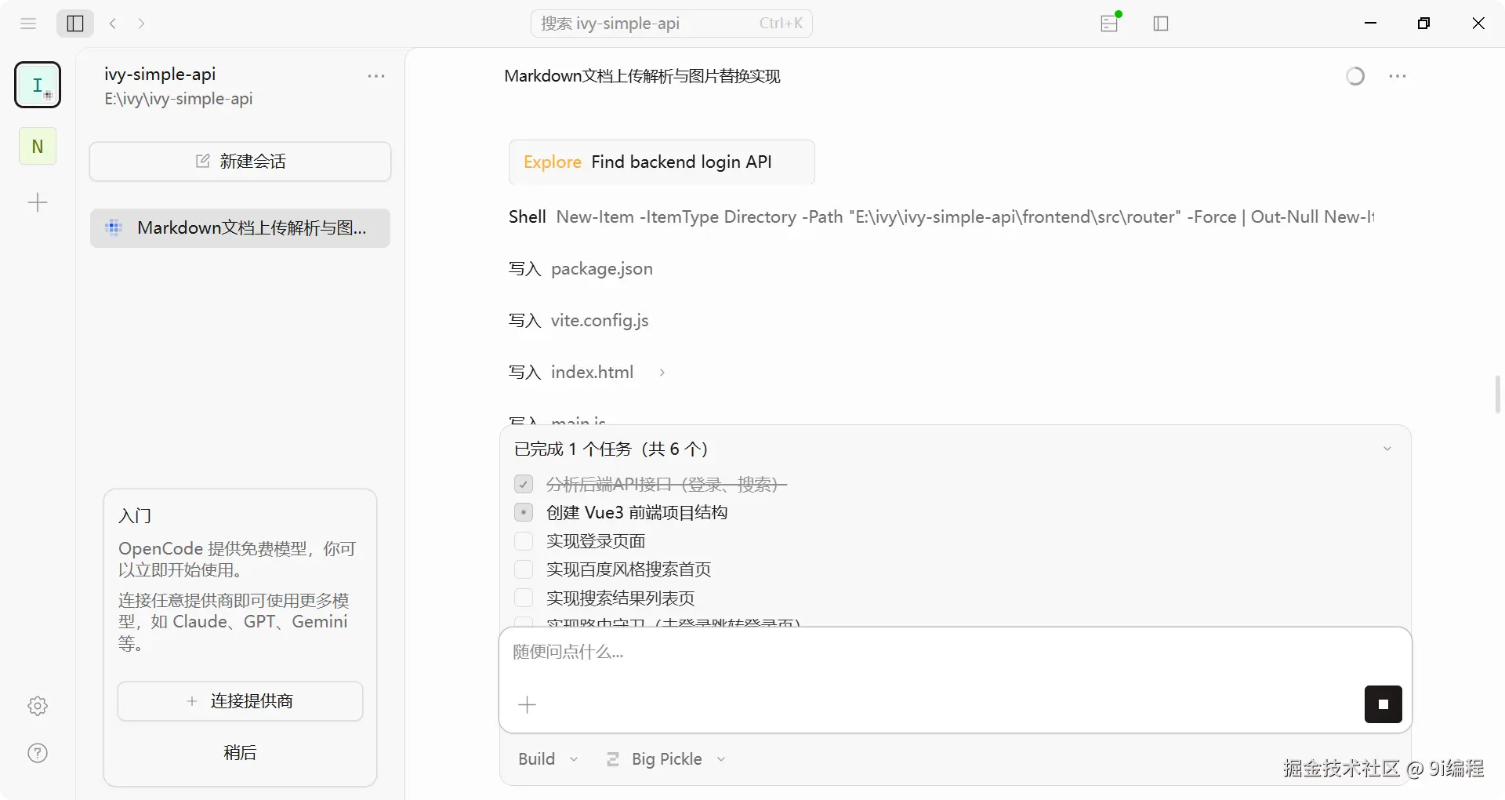Check the 实现百度风格搜索首页 checkbox
This screenshot has height=800, width=1505.
524,569
